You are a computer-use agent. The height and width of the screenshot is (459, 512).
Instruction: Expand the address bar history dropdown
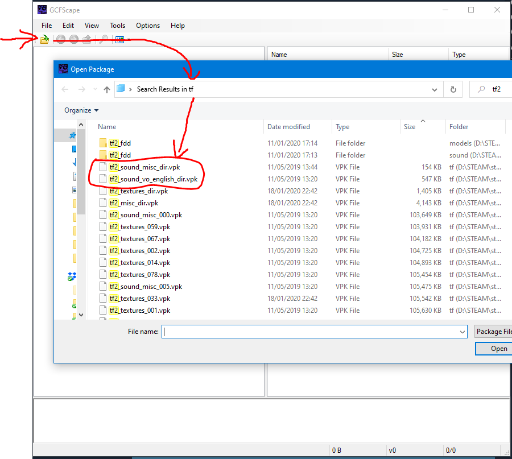(x=435, y=89)
